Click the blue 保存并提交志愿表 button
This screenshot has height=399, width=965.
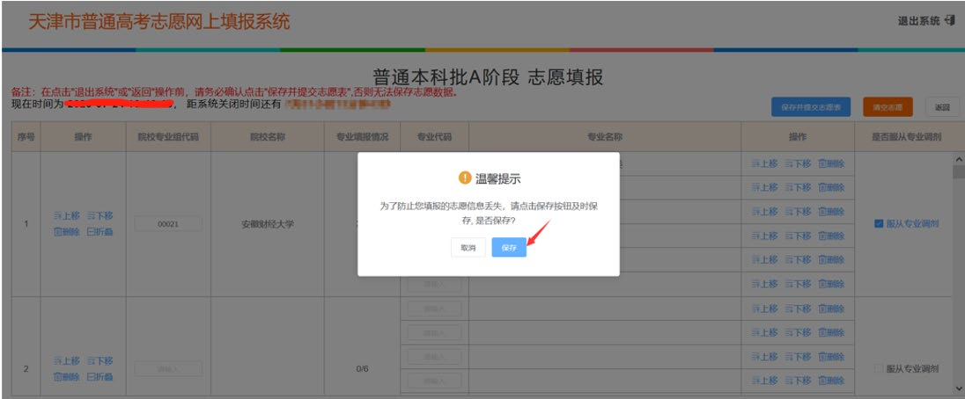[x=811, y=107]
